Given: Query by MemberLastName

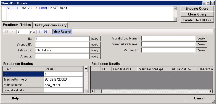Looking at the screenshot, I should pos(201,39).
